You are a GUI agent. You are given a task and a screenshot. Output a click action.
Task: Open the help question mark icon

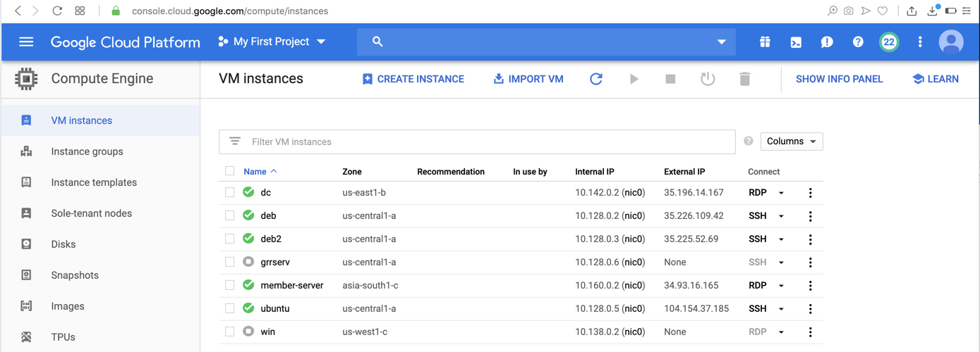click(x=858, y=42)
